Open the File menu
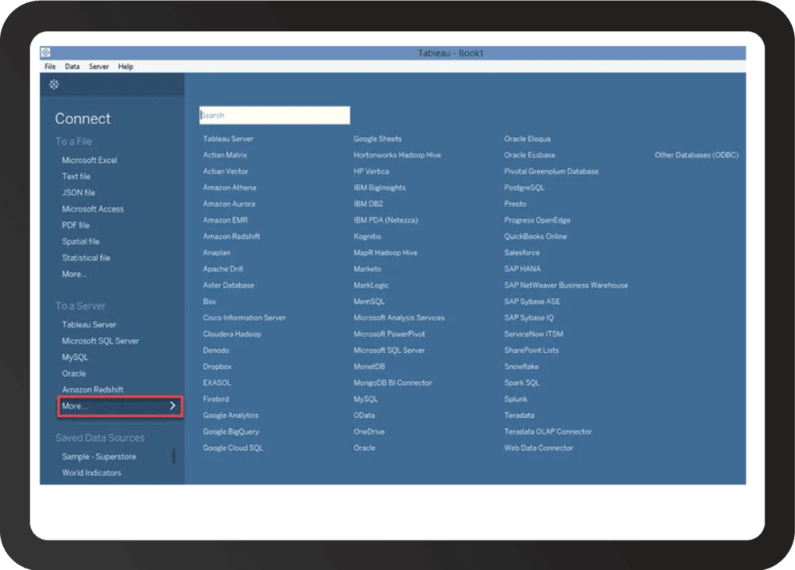Image resolution: width=795 pixels, height=570 pixels. (50, 67)
